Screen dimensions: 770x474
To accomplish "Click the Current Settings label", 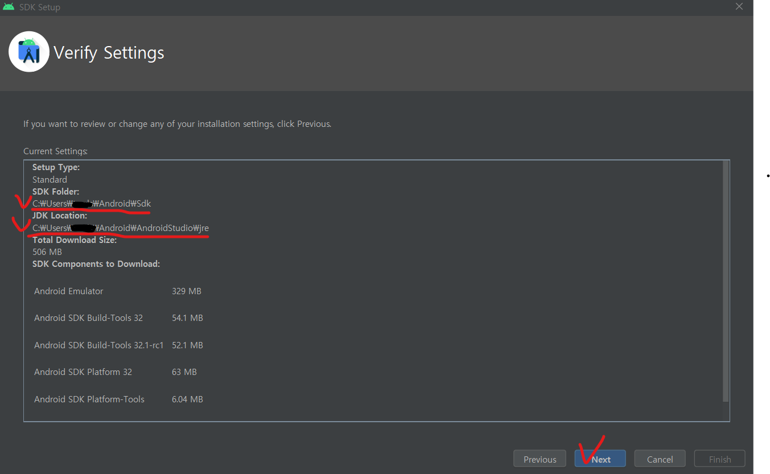I will click(x=55, y=151).
